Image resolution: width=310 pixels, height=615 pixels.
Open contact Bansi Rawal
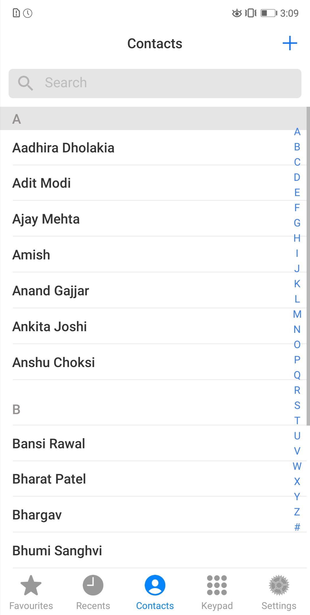tap(49, 444)
